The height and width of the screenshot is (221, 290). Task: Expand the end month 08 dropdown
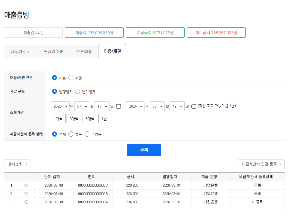coord(157,106)
